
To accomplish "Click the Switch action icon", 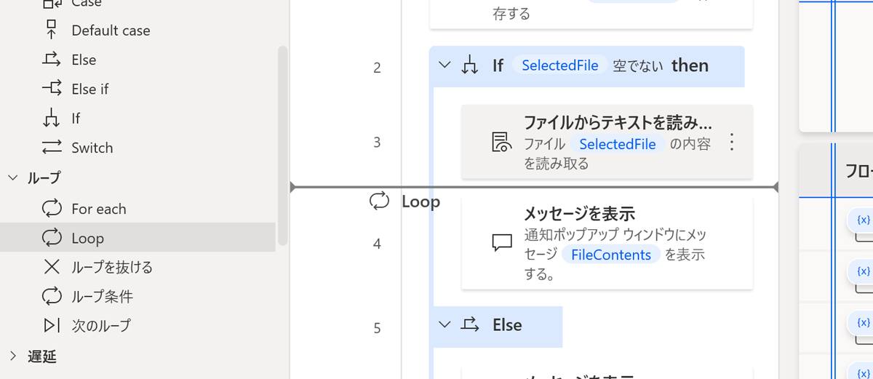I will tap(52, 148).
